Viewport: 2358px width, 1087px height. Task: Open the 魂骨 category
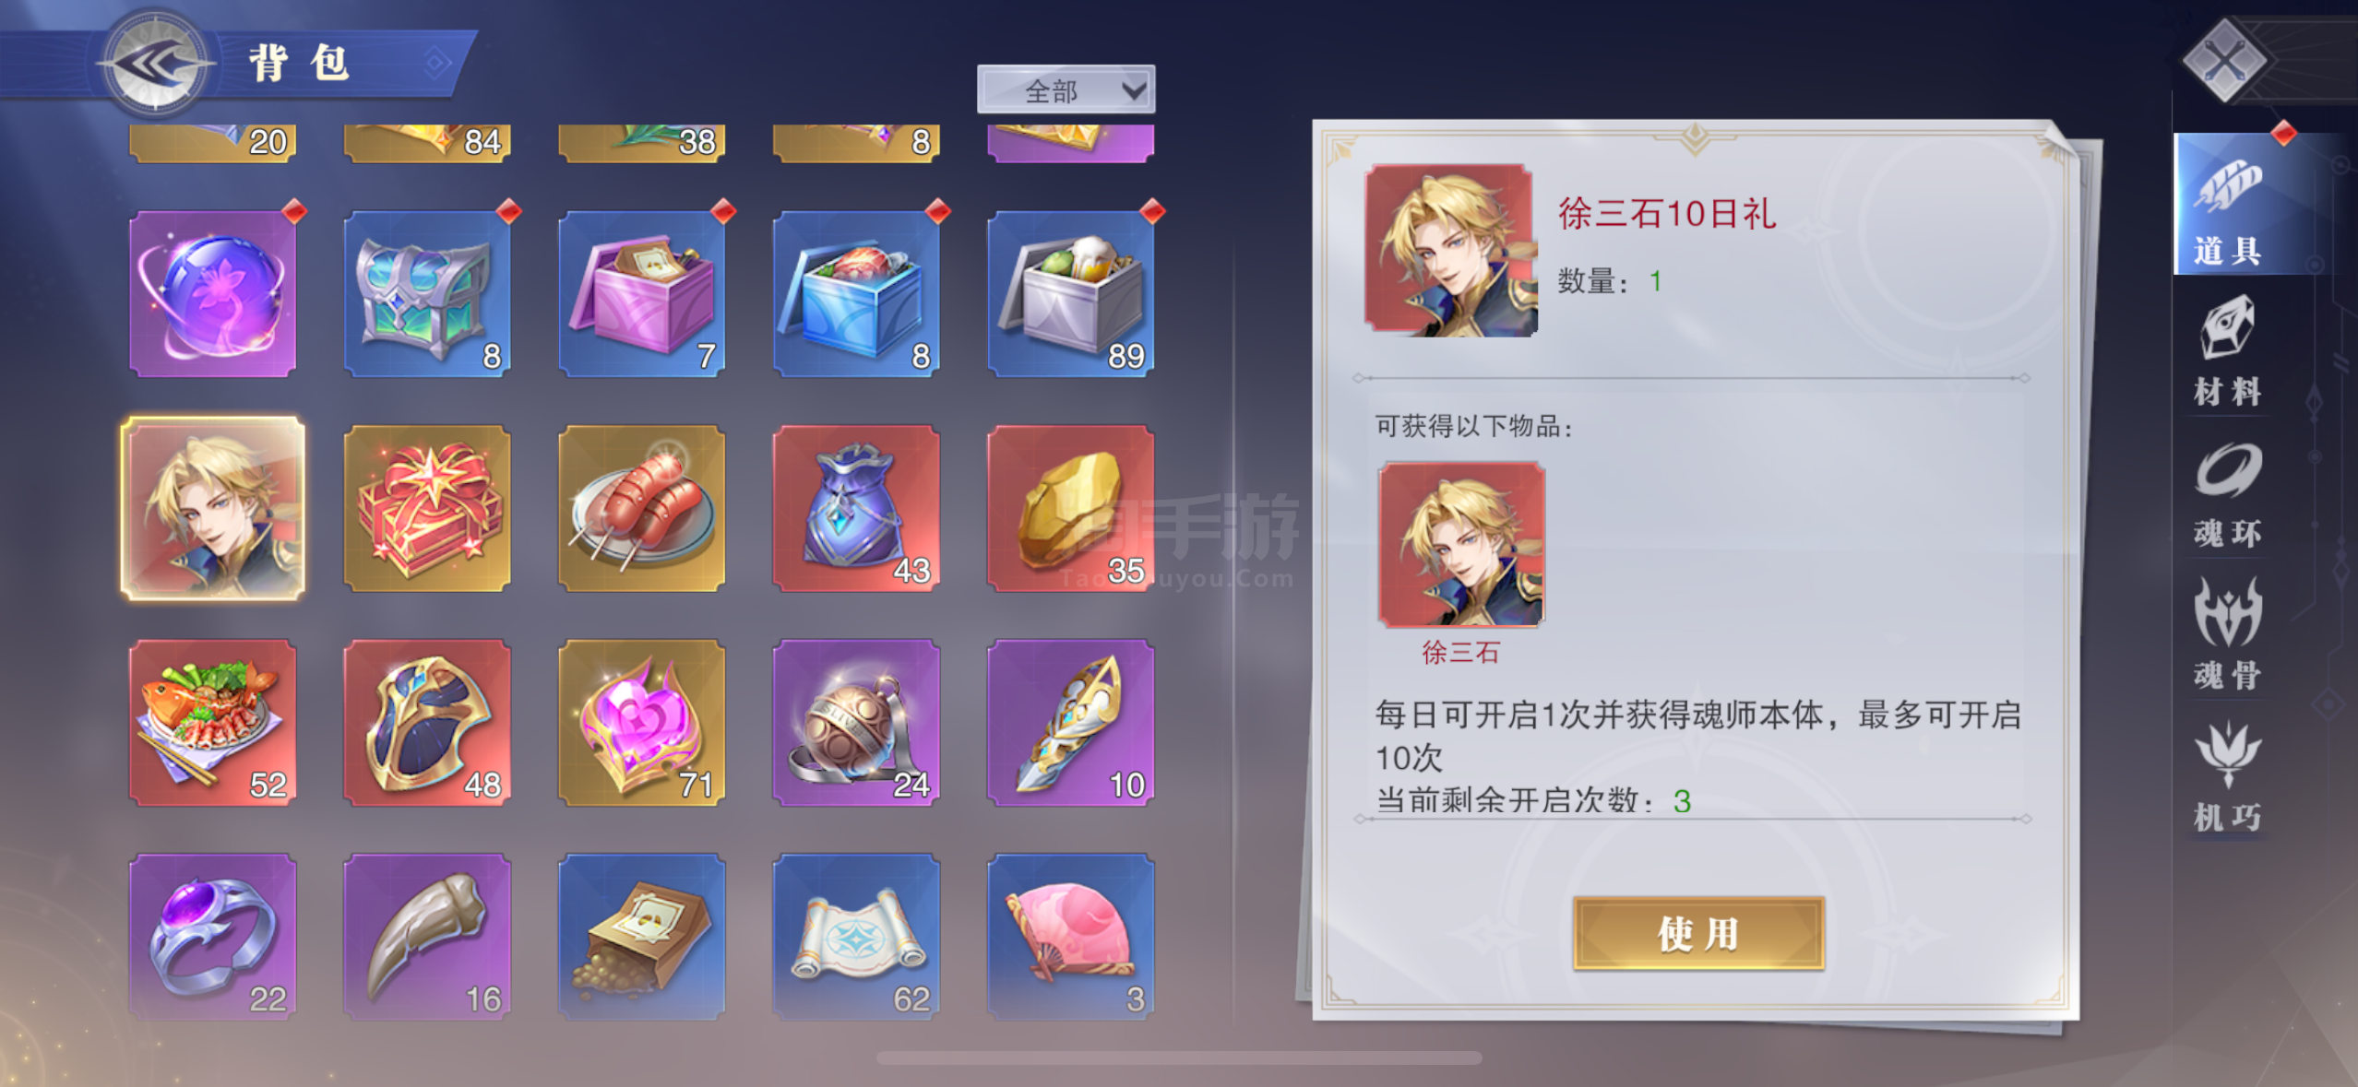2227,636
